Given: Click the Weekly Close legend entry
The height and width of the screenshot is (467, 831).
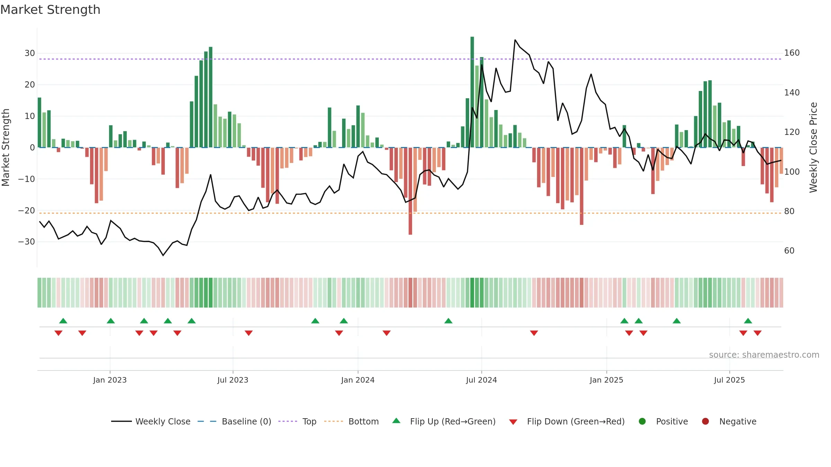Looking at the screenshot, I should [151, 421].
